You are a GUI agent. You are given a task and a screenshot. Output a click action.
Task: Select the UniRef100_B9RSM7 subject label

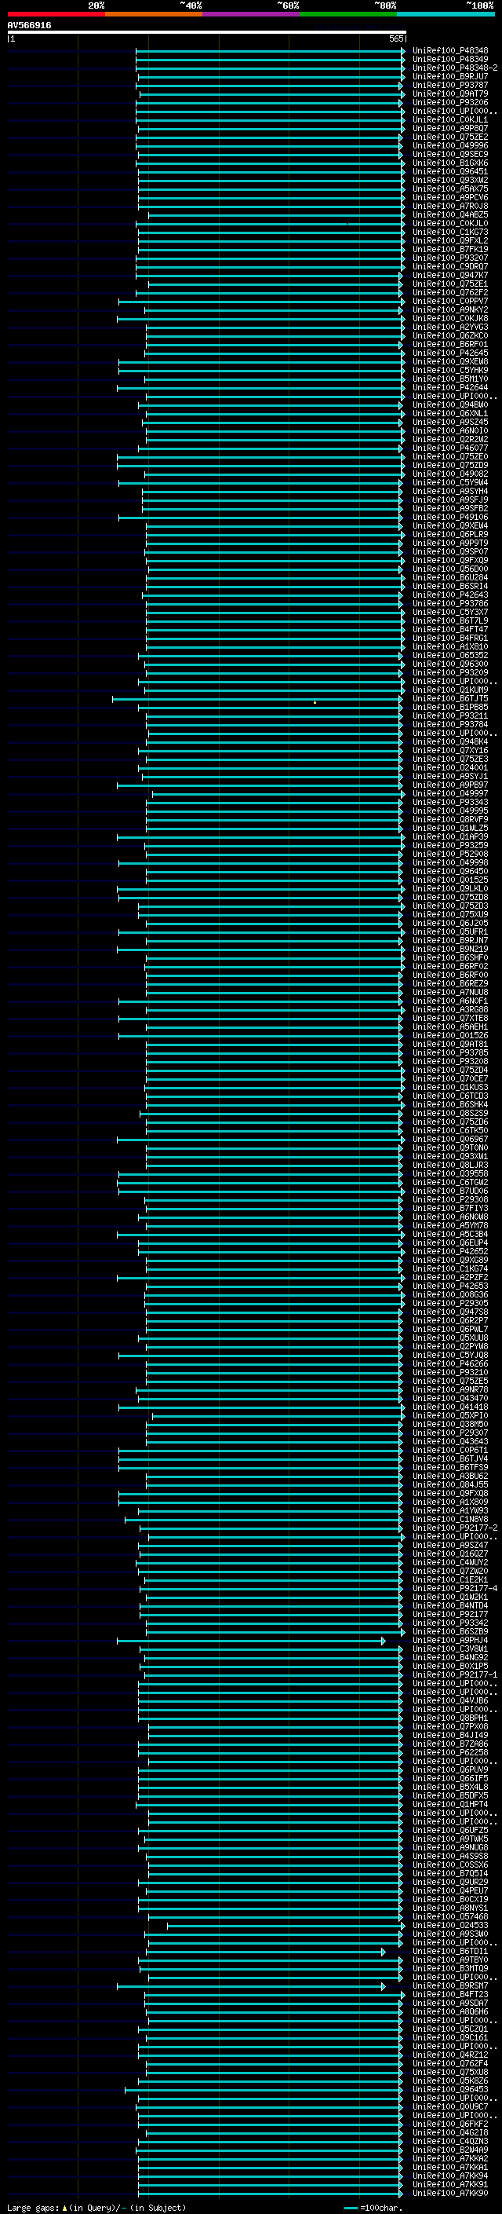[x=449, y=1986]
